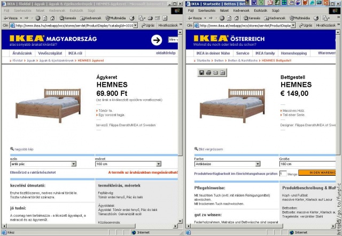The image size is (342, 236).
Task: Open Eszközök menu in Austrian IKEA window
Action: [261, 11]
